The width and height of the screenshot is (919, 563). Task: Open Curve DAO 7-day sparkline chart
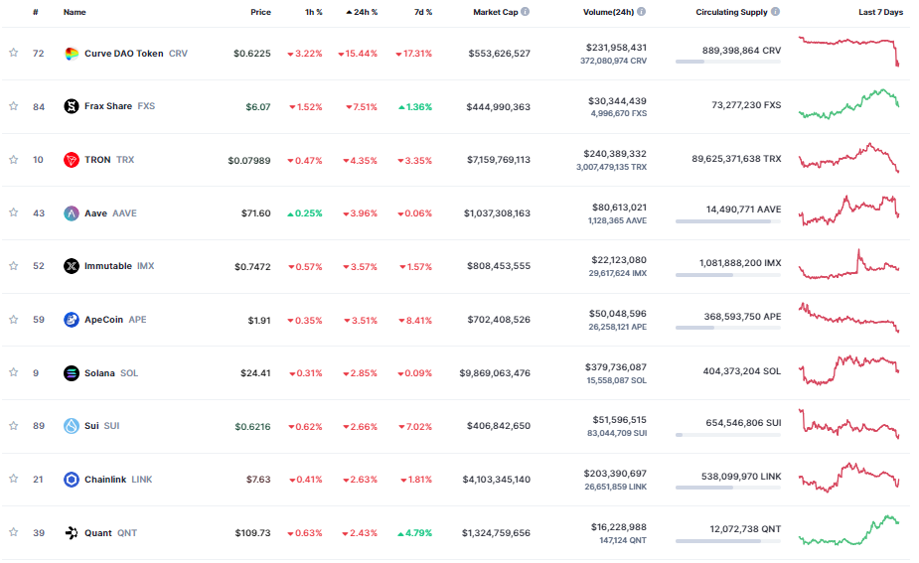pyautogui.click(x=848, y=51)
